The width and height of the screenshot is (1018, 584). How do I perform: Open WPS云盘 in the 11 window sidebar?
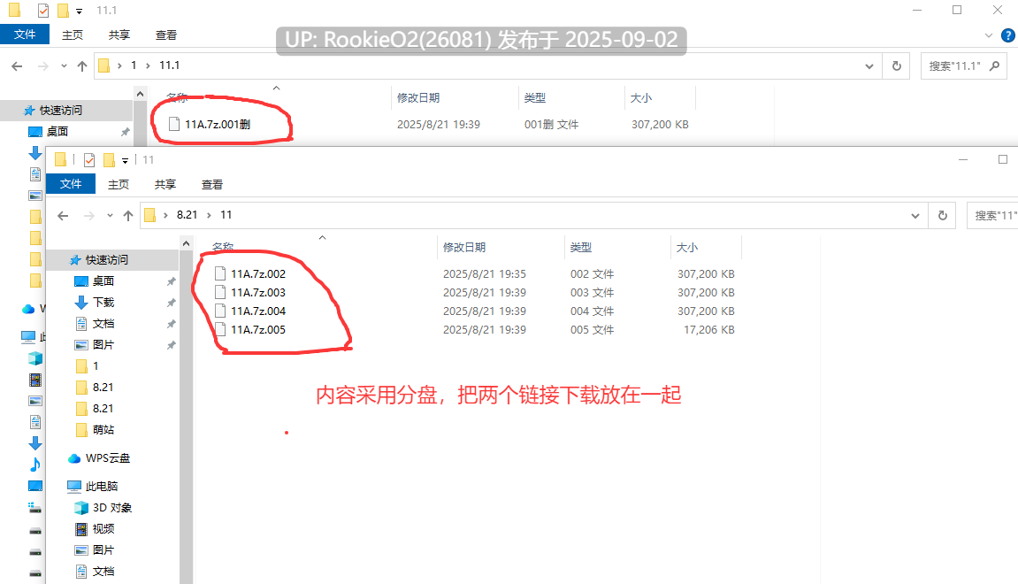[108, 458]
